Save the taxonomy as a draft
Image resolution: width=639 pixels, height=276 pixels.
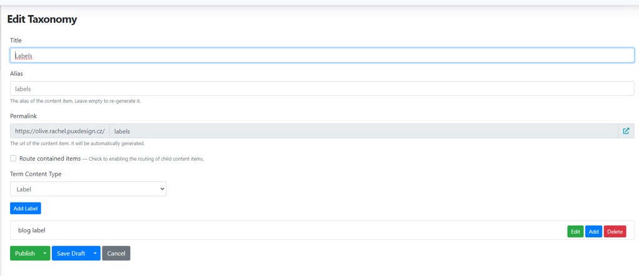point(71,254)
